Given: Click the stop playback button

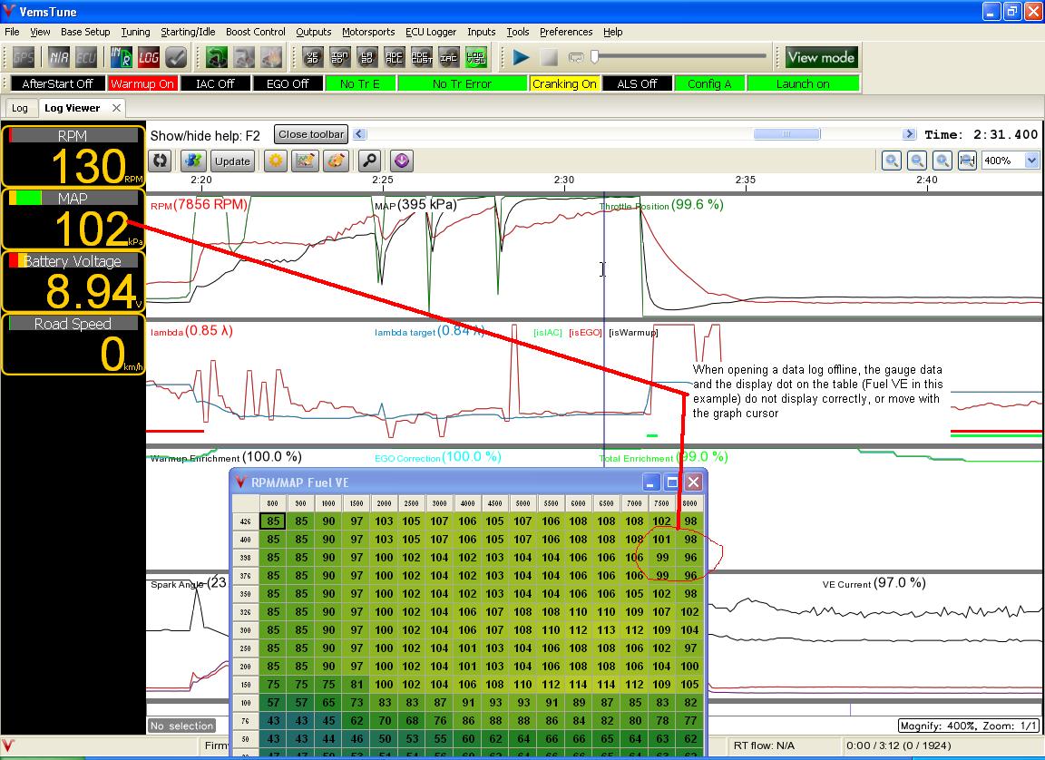Looking at the screenshot, I should coord(549,57).
